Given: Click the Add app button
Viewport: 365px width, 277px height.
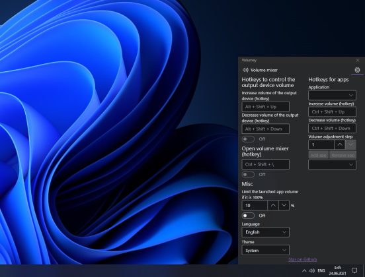Looking at the screenshot, I should (319, 155).
